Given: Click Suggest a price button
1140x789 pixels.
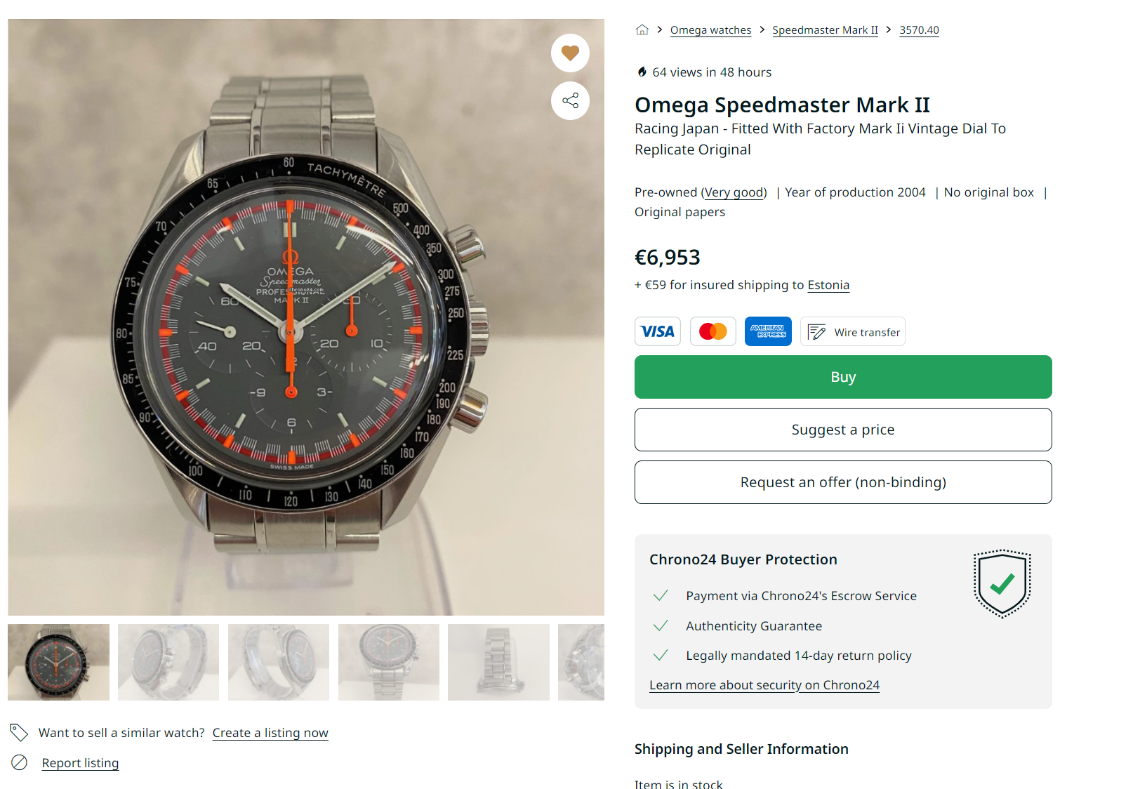Looking at the screenshot, I should tap(843, 430).
